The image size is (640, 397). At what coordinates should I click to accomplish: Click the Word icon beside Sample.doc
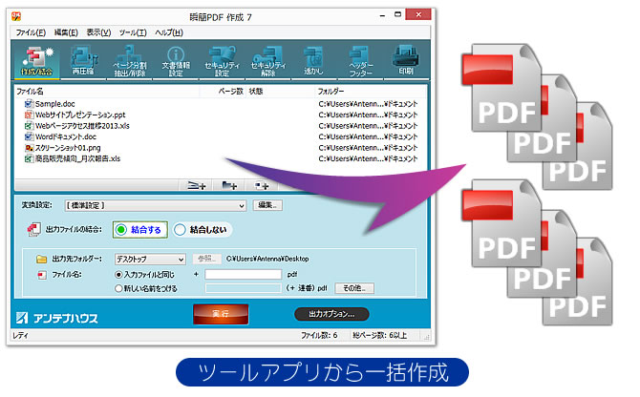(29, 103)
